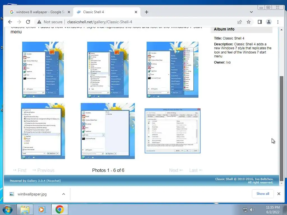Reload the Classic Shell page
287x215 pixels.
pyautogui.click(x=28, y=22)
